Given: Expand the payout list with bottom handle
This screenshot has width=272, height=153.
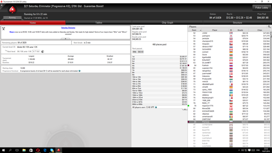Looking at the screenshot, I should (x=185, y=110).
